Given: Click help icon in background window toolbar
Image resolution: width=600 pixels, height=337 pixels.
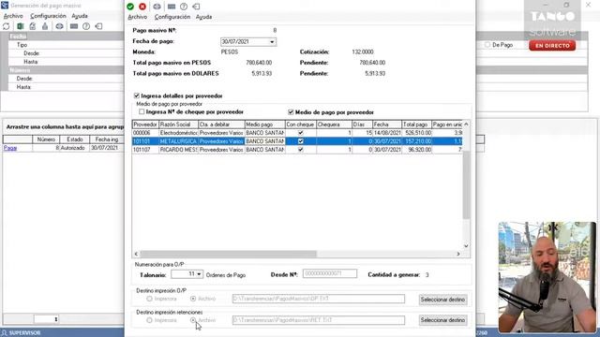Looking at the screenshot, I should tap(86, 26).
